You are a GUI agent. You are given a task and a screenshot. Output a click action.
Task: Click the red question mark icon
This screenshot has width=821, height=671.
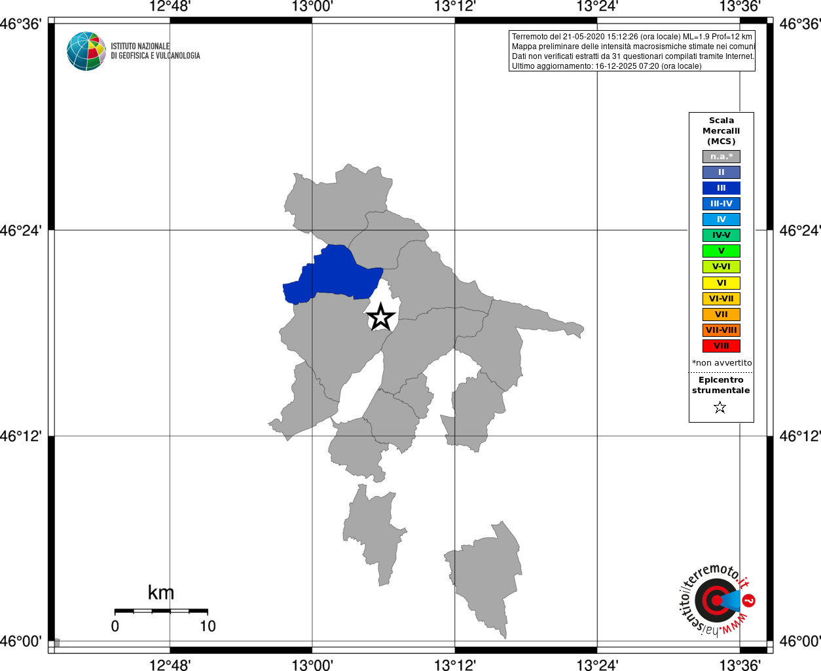[749, 600]
